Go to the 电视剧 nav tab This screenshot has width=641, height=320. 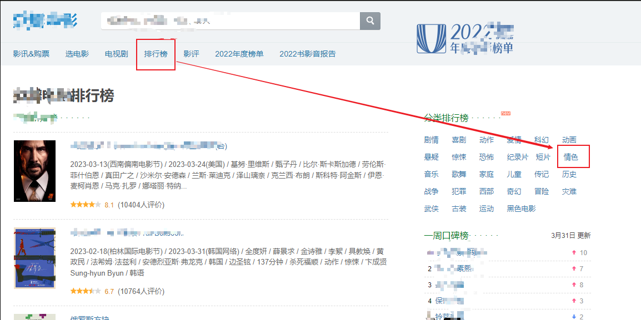point(117,54)
